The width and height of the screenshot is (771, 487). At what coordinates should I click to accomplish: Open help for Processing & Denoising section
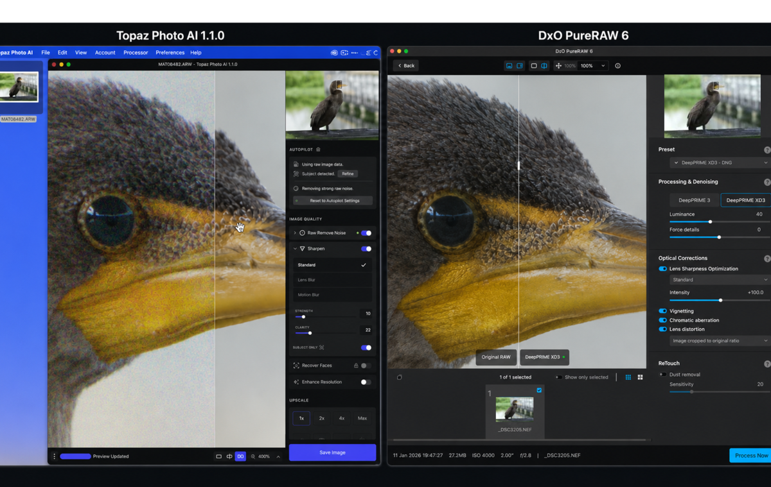[767, 182]
